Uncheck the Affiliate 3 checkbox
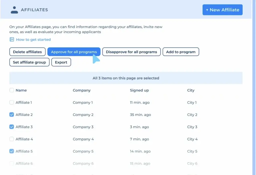 (11, 127)
